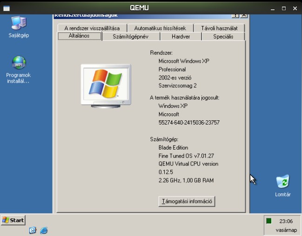Launch Internet Explorer from the quick launch

(44, 230)
